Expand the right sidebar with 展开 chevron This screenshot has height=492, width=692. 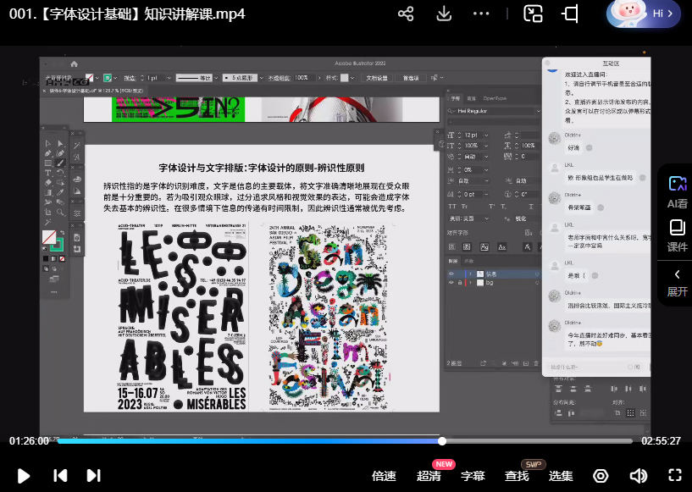coord(677,282)
